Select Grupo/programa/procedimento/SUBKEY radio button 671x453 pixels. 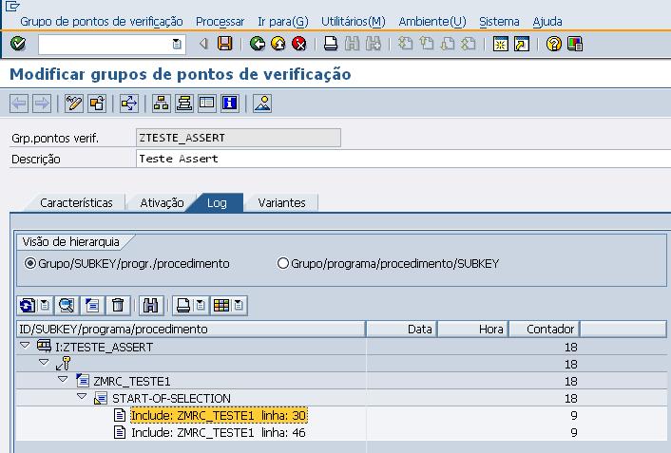click(282, 264)
